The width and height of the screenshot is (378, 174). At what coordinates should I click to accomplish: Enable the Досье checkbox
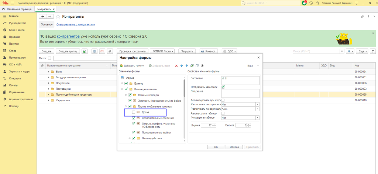(x=134, y=112)
